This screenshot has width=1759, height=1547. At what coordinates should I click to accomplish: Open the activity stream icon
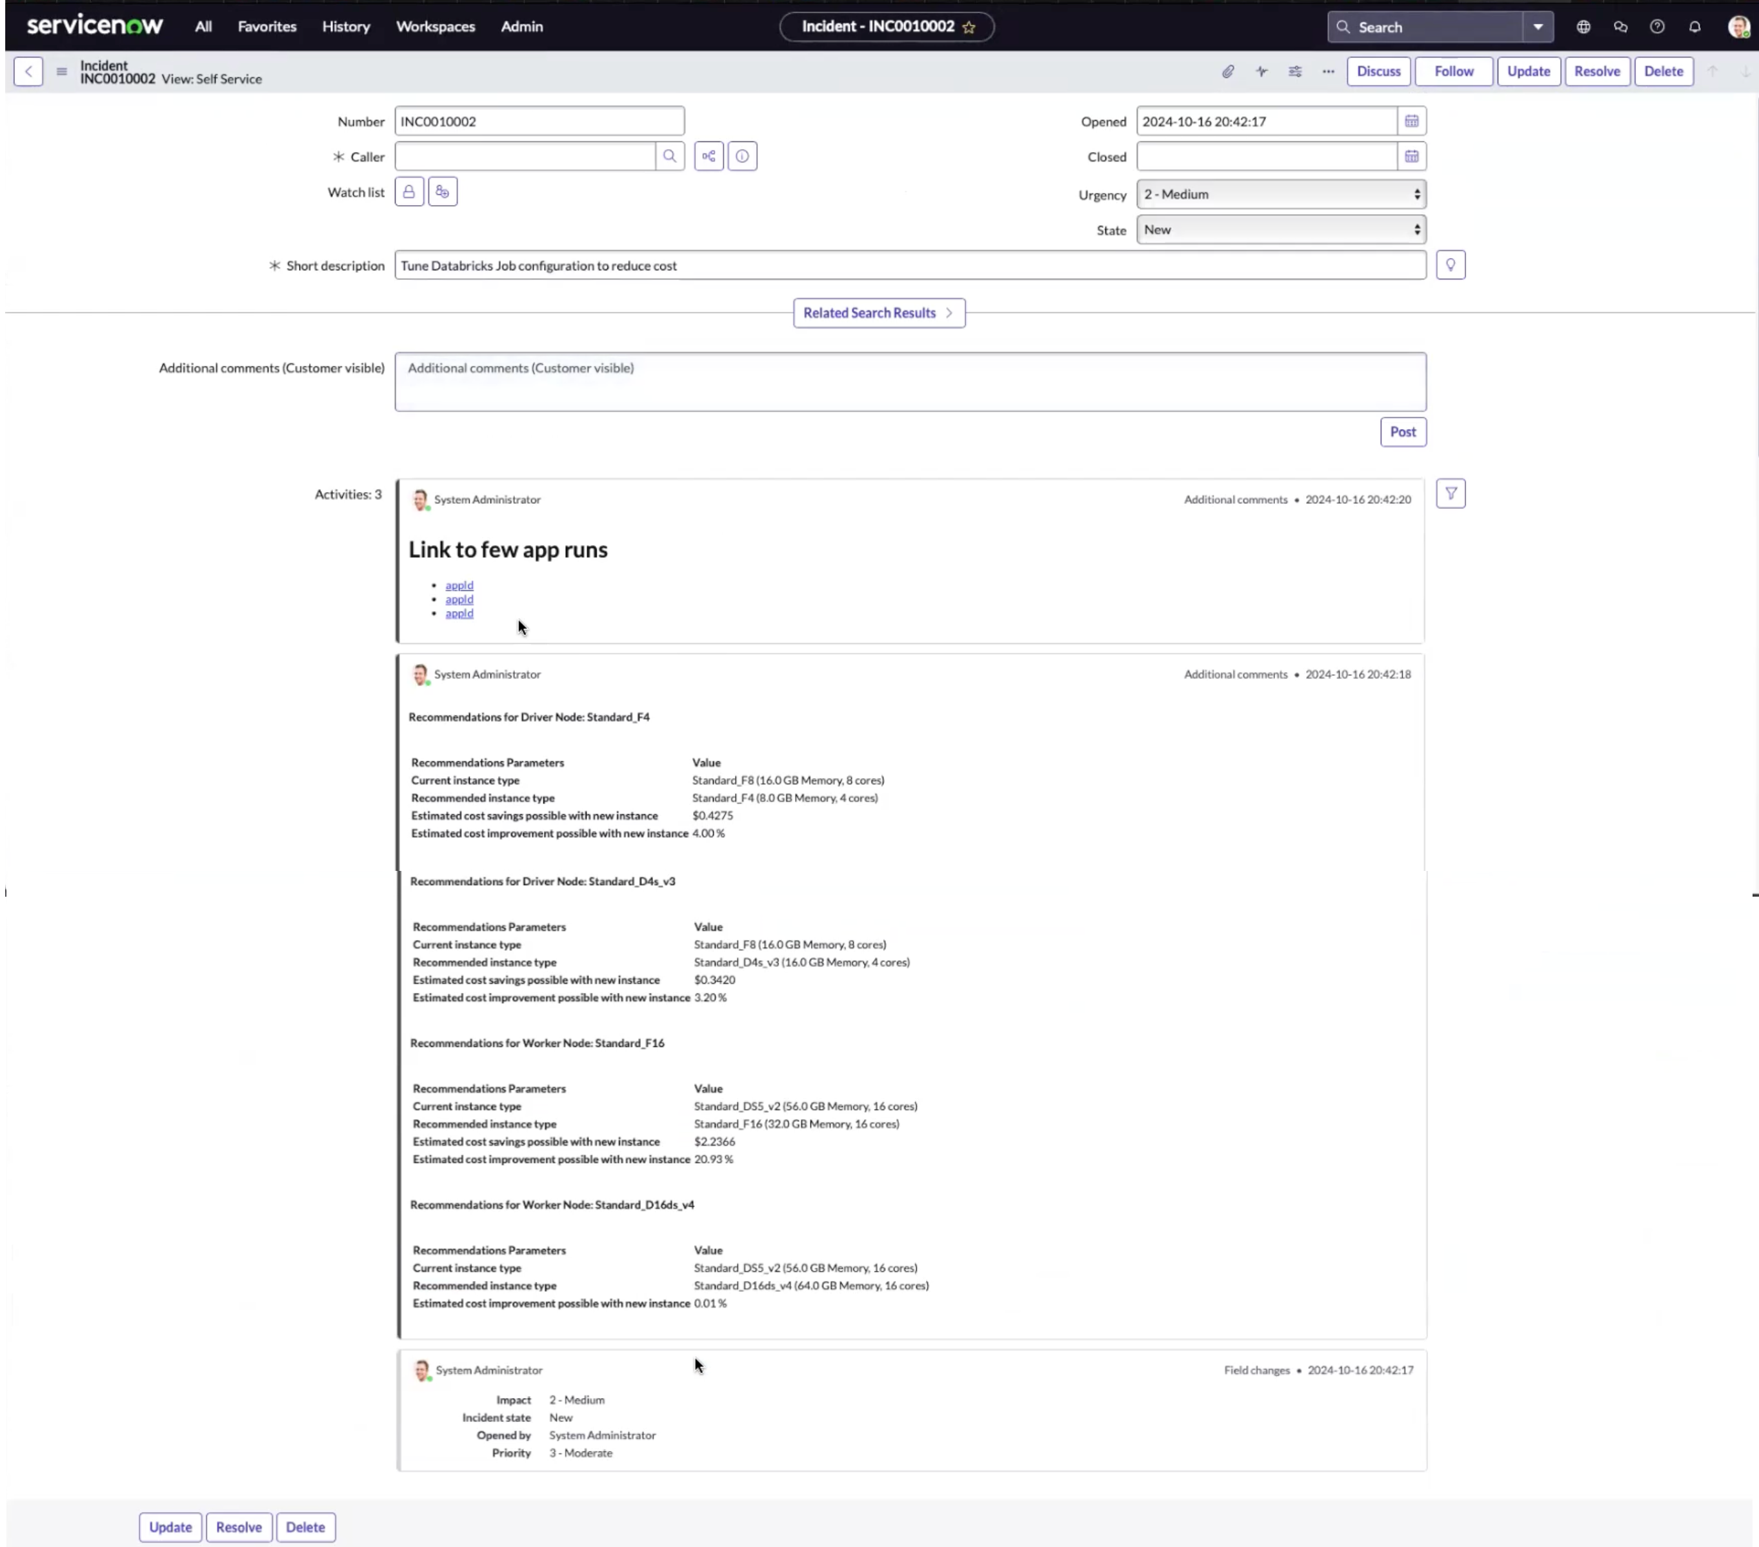click(x=1261, y=72)
